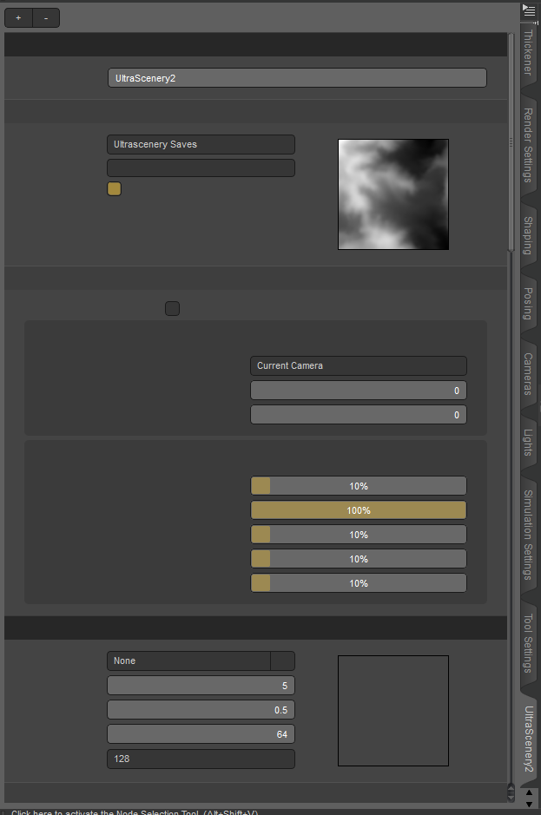
Task: Click the empty preview square beside None
Action: tap(393, 711)
